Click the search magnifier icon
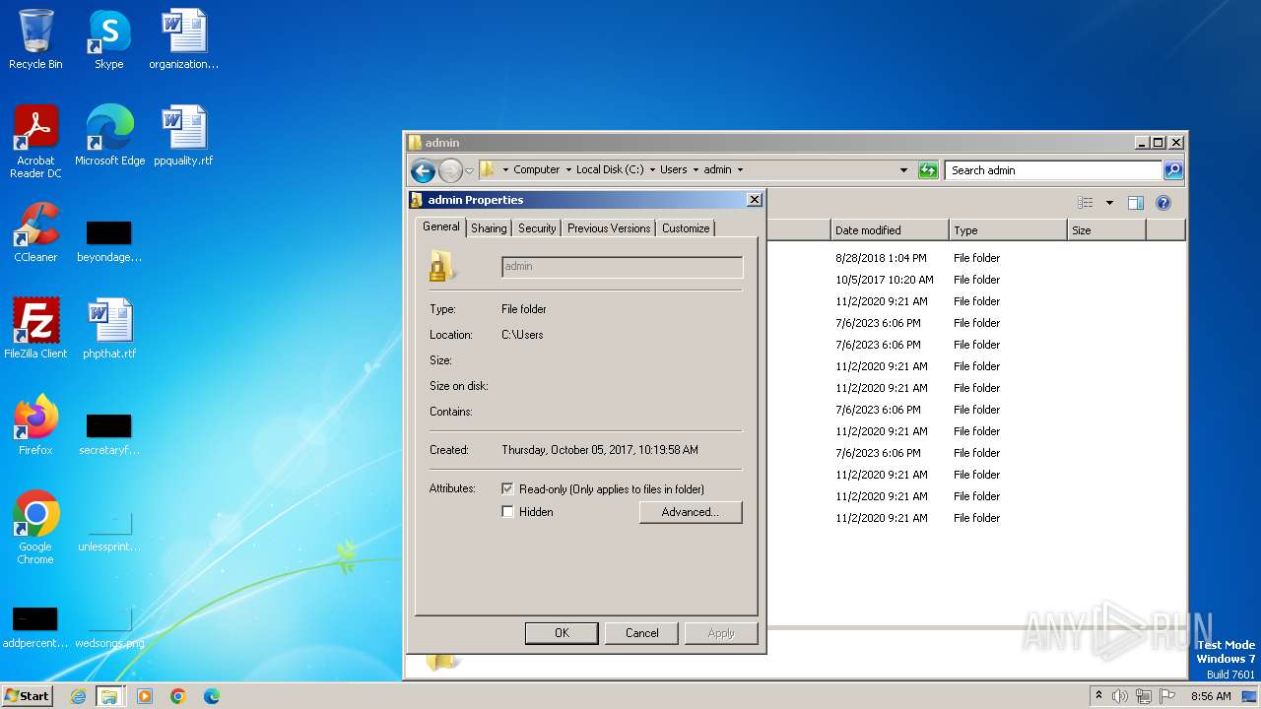This screenshot has width=1261, height=709. pyautogui.click(x=1172, y=170)
